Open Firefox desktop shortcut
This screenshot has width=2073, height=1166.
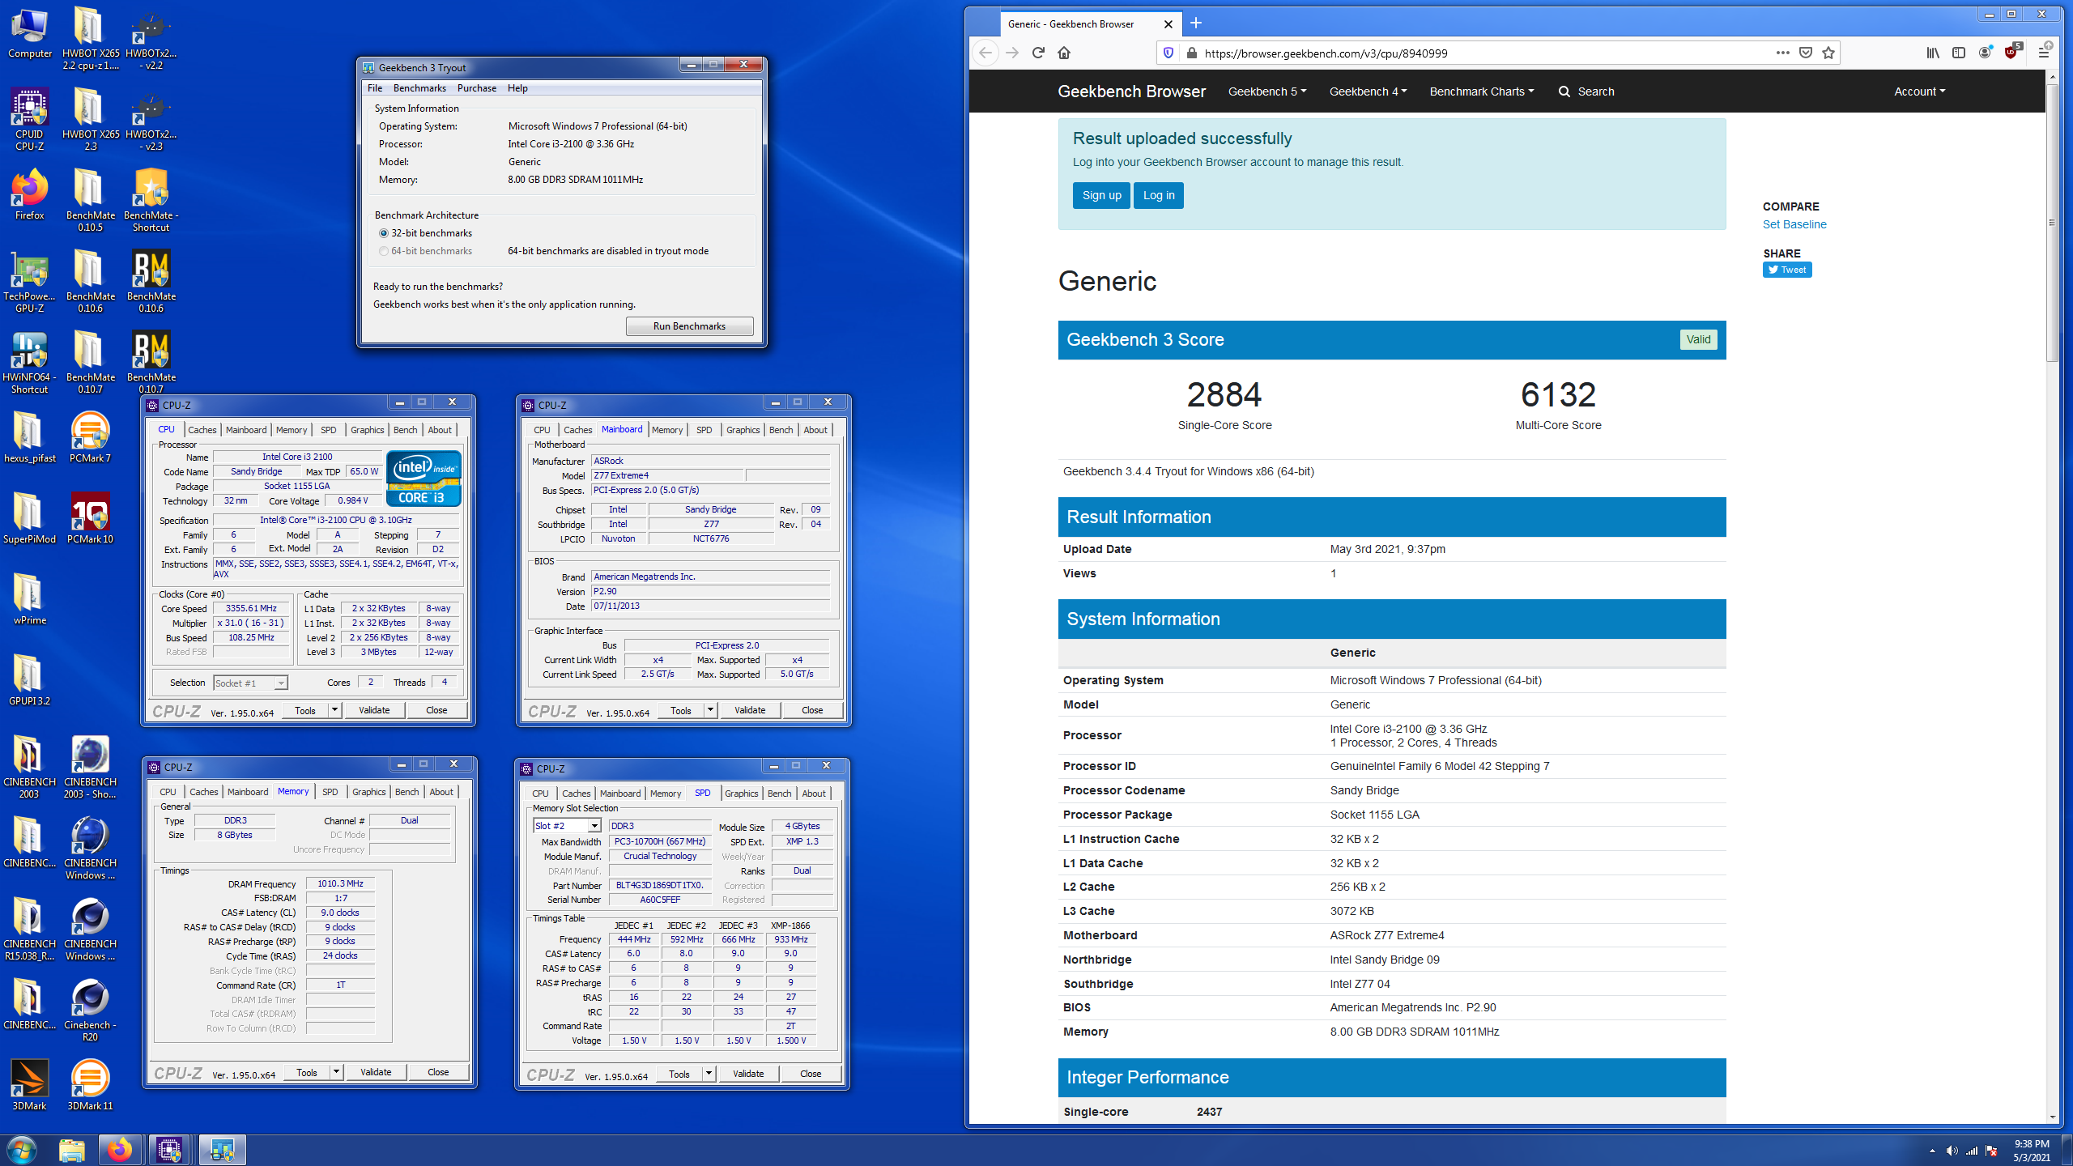tap(30, 194)
